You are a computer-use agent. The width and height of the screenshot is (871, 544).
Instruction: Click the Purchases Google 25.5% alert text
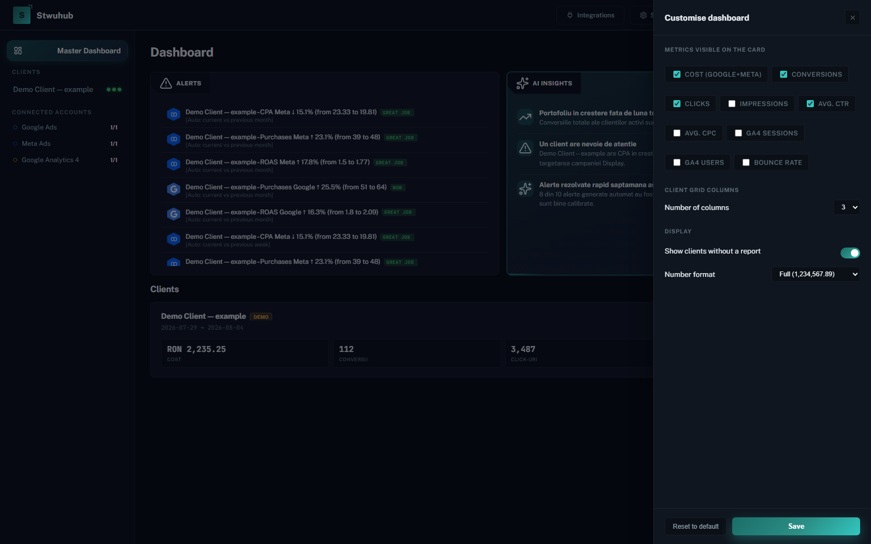[x=286, y=187]
